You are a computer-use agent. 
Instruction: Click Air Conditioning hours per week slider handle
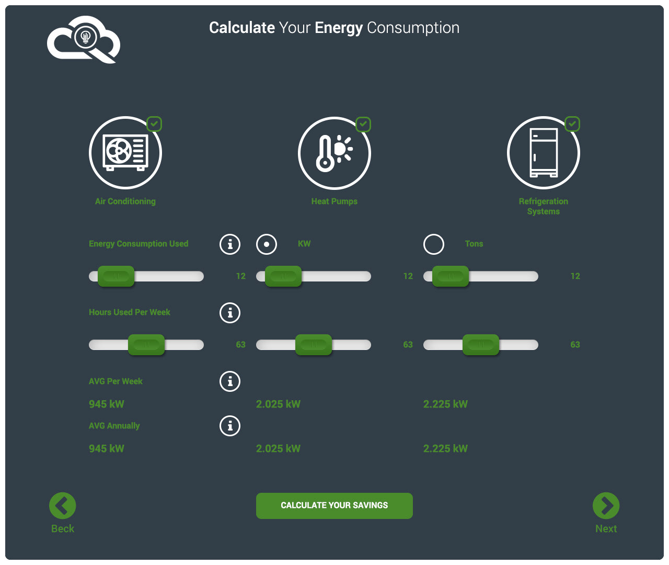(x=147, y=345)
